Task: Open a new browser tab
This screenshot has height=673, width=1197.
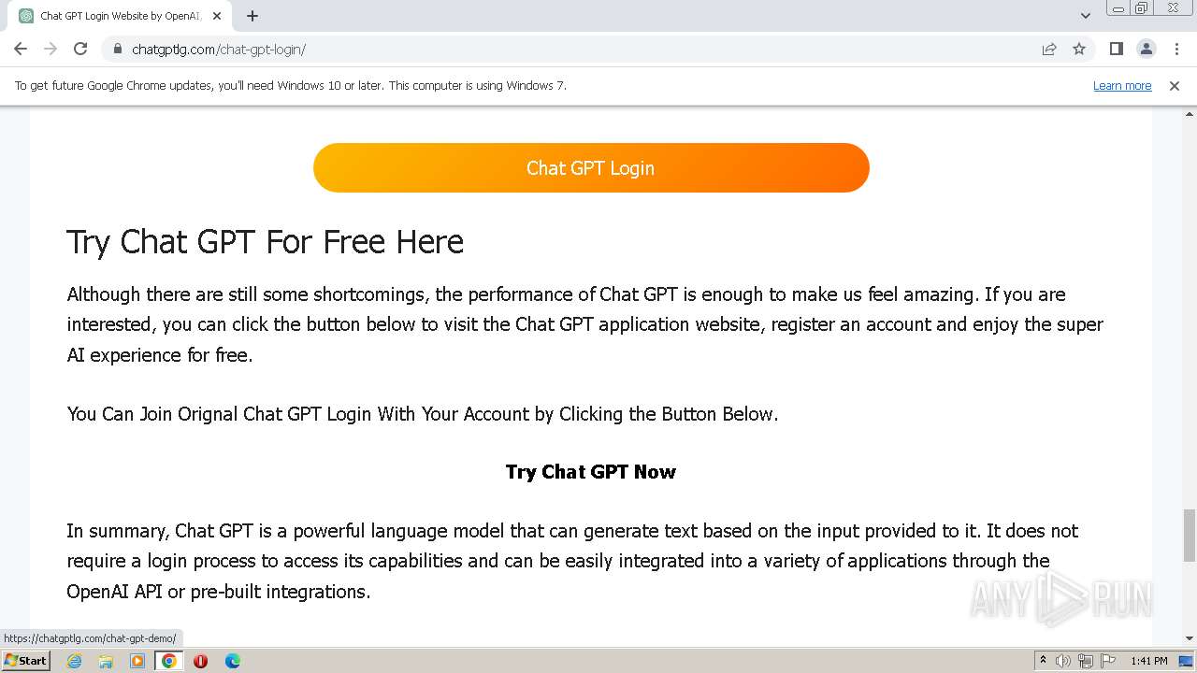Action: pyautogui.click(x=252, y=16)
